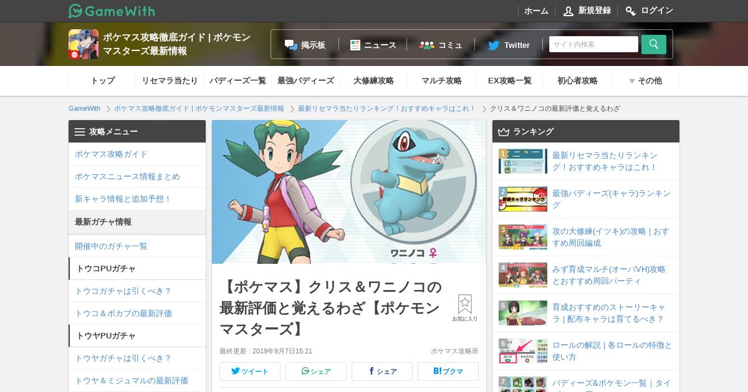Click the ニュース newspaper icon

(x=355, y=45)
